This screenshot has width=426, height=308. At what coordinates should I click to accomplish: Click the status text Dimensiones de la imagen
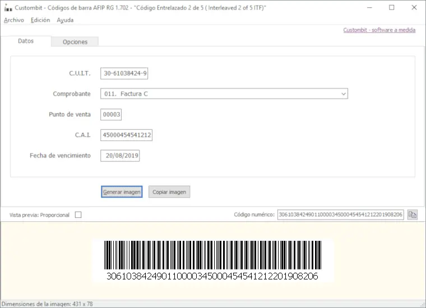47,304
